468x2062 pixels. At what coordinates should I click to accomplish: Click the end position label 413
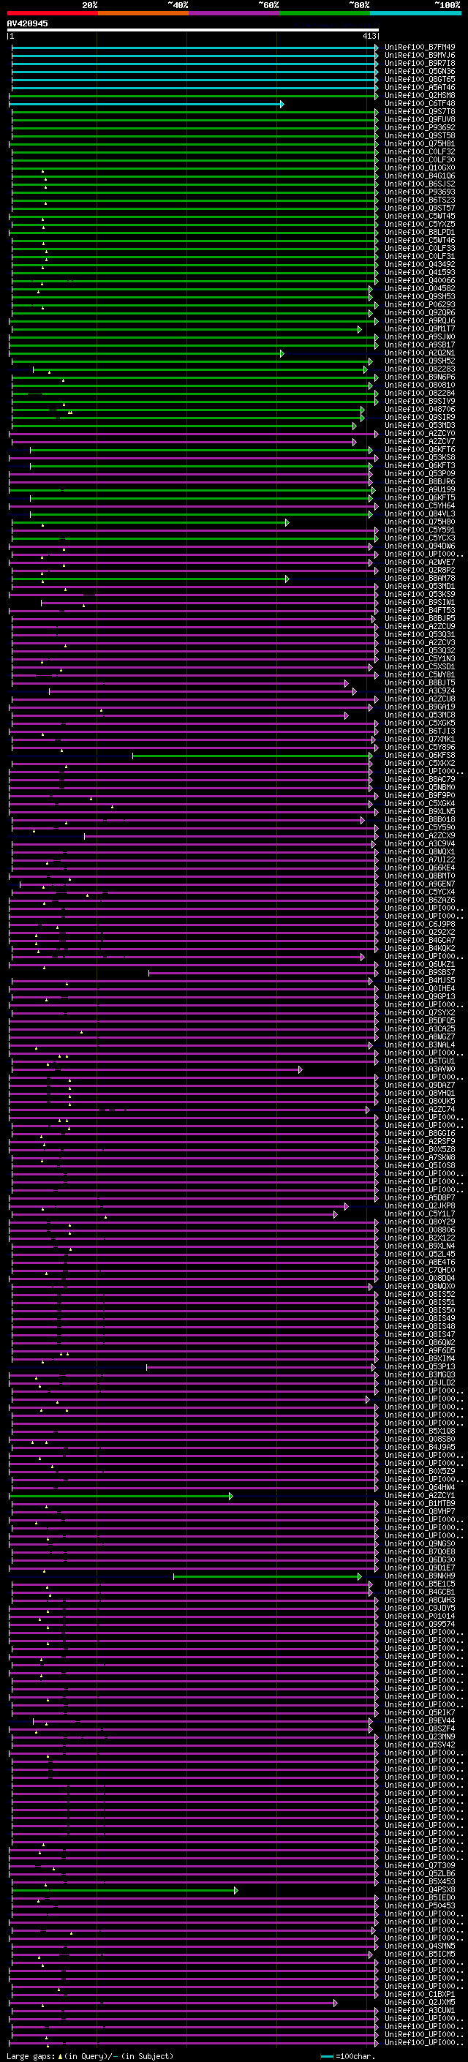369,36
